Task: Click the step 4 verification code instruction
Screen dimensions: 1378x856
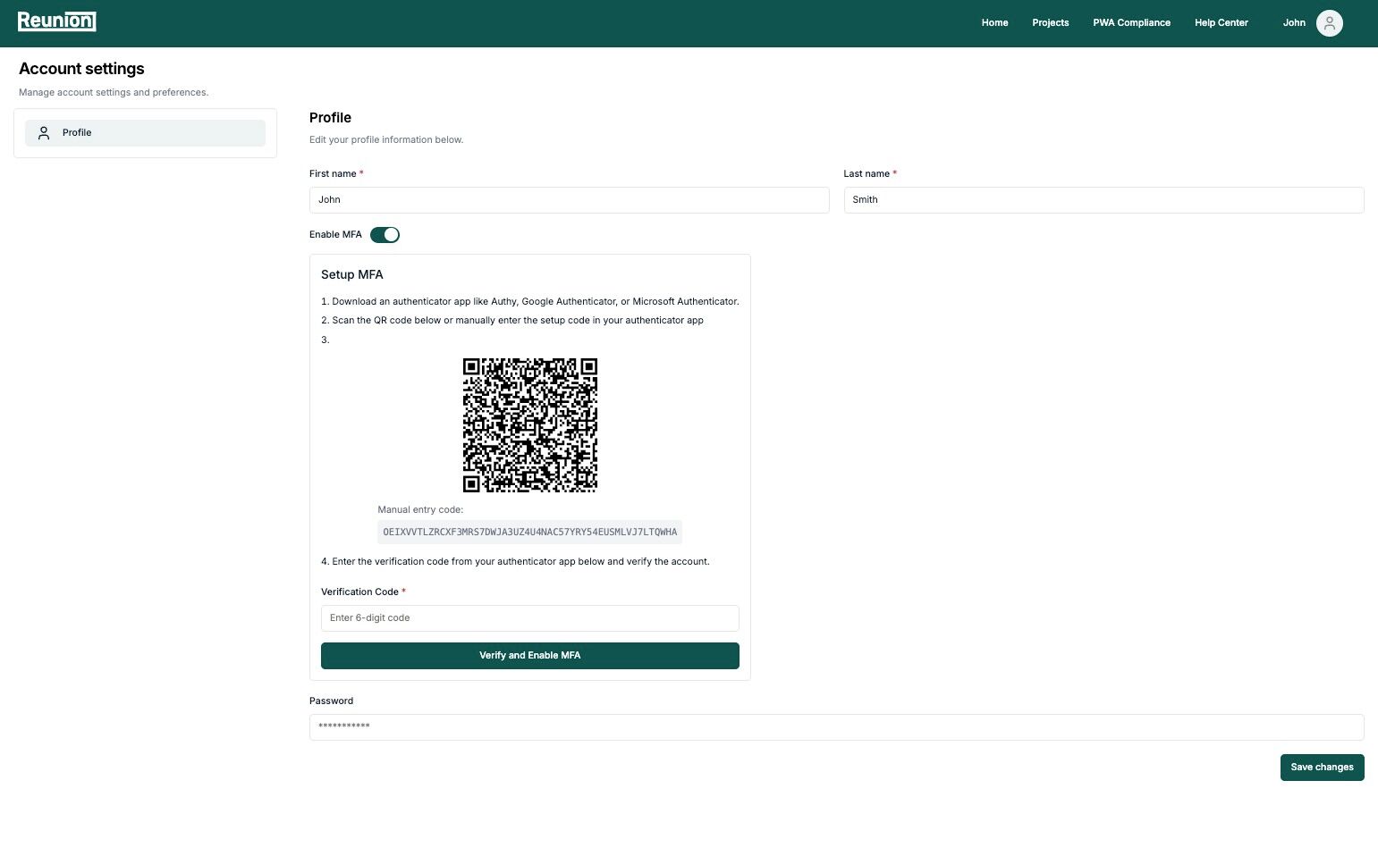Action: [x=515, y=562]
